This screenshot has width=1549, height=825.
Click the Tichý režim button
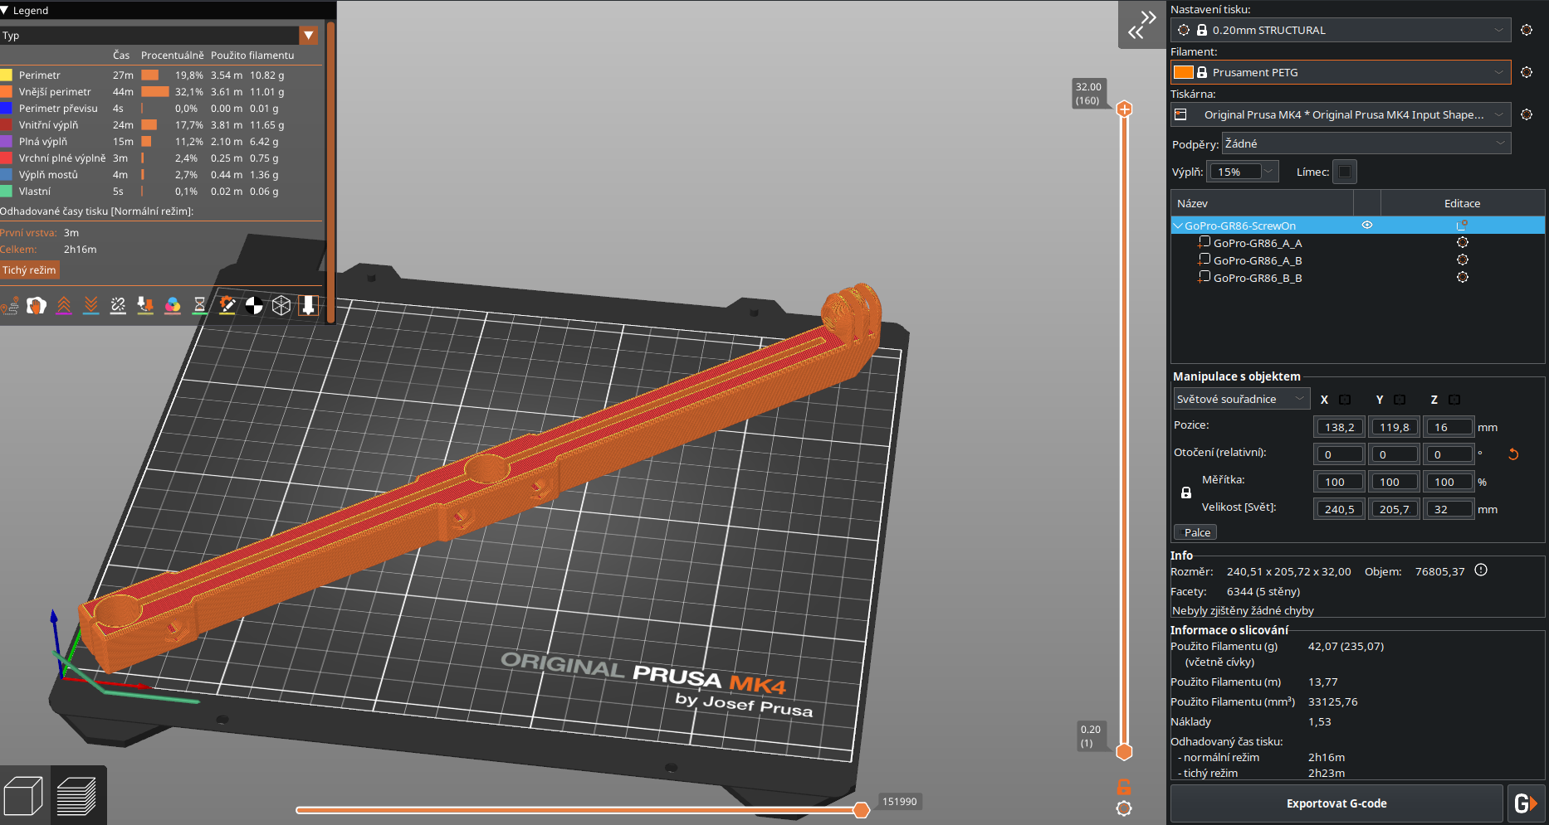(30, 270)
